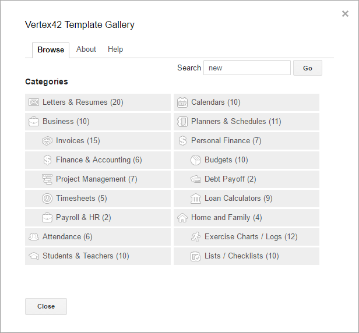Image resolution: width=359 pixels, height=333 pixels.
Task: Click the house icon beside Home and Family
Action: pos(182,218)
